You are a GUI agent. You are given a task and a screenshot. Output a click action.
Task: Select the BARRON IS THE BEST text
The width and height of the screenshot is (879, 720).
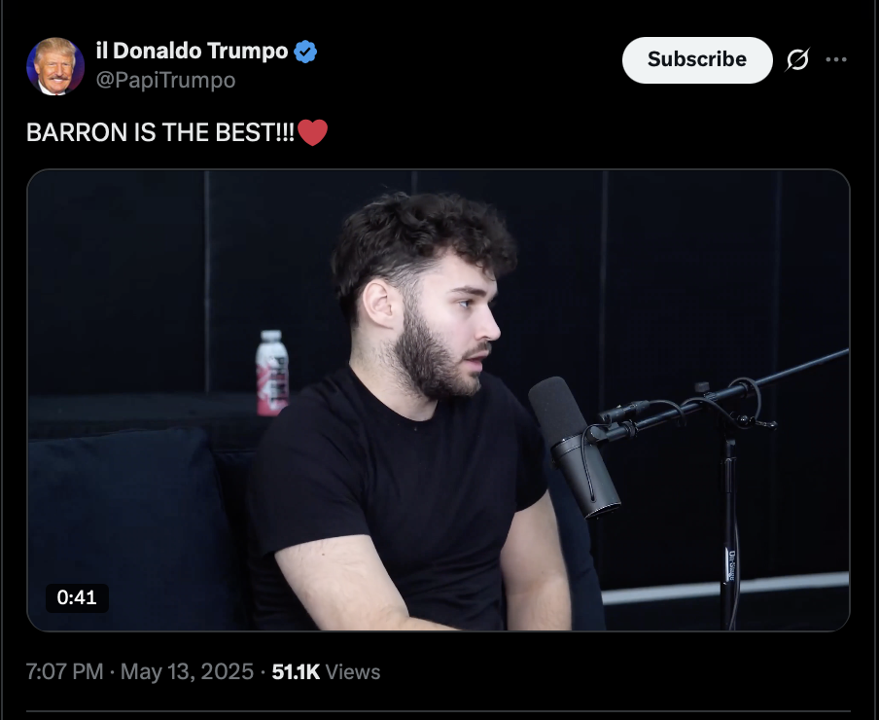(x=159, y=133)
